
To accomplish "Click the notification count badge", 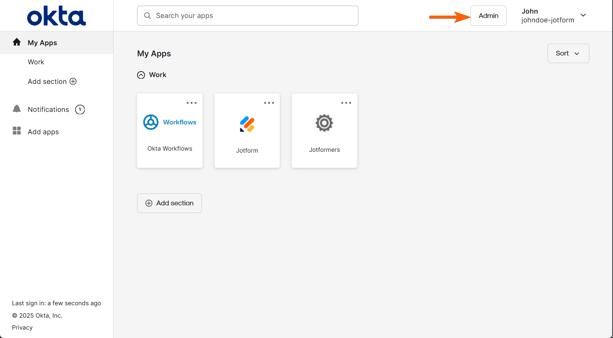I will point(80,109).
